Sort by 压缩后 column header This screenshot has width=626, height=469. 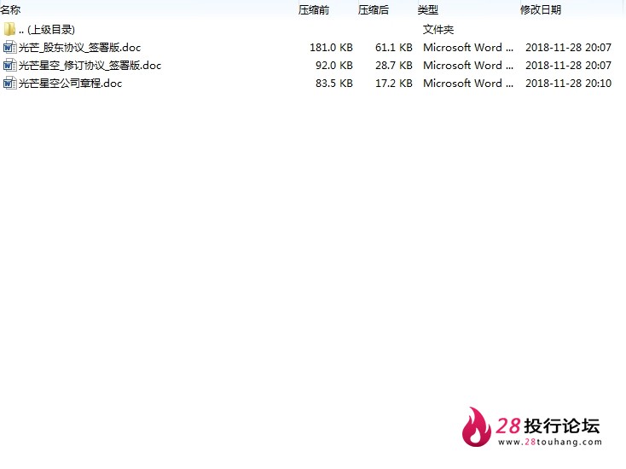tap(374, 9)
